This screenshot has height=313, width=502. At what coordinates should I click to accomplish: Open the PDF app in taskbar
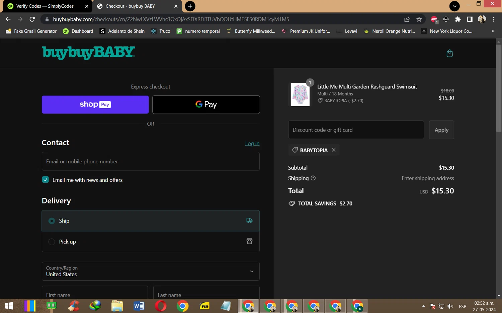pos(204,306)
